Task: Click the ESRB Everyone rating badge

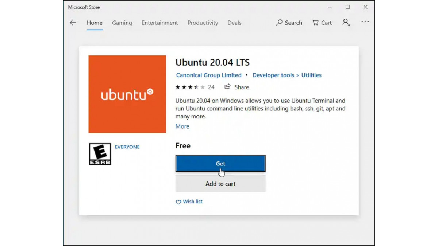Action: pyautogui.click(x=100, y=154)
